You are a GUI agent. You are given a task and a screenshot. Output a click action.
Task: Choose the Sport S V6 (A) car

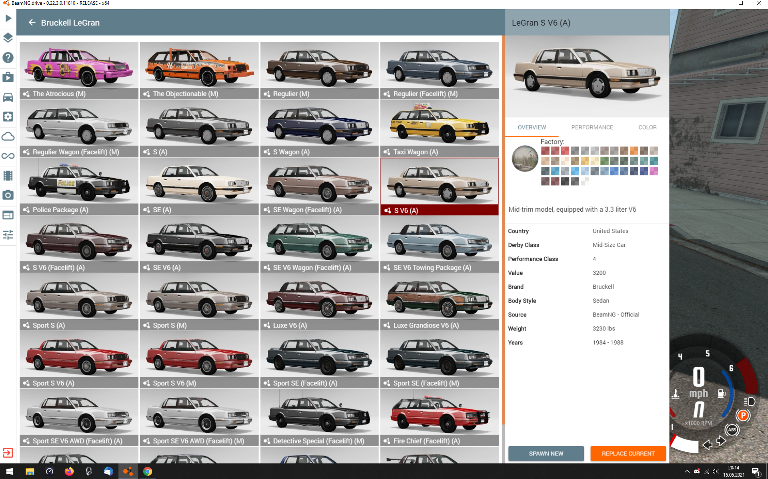click(x=79, y=360)
